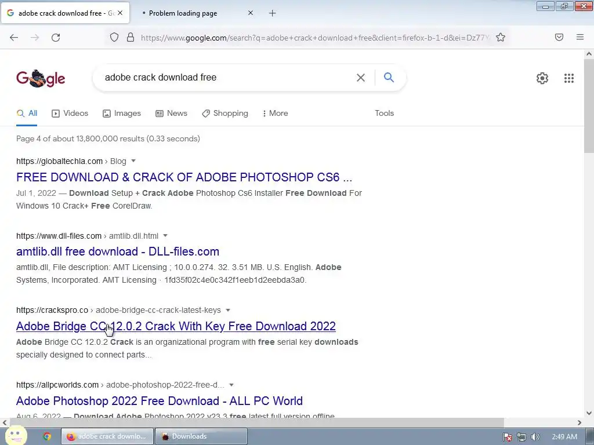The height and width of the screenshot is (445, 594).
Task: Switch to the Images search tab
Action: tap(122, 113)
